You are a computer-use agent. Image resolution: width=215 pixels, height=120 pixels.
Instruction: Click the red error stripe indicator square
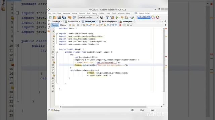(x=166, y=29)
